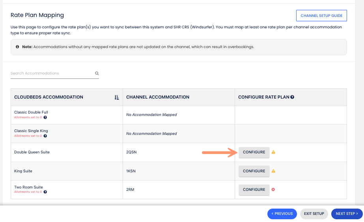
Task: Open the Configure Rate Plan help icon
Action: click(x=292, y=97)
